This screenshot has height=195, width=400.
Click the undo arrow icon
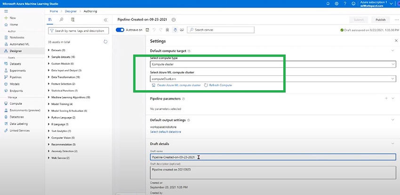pos(154,30)
